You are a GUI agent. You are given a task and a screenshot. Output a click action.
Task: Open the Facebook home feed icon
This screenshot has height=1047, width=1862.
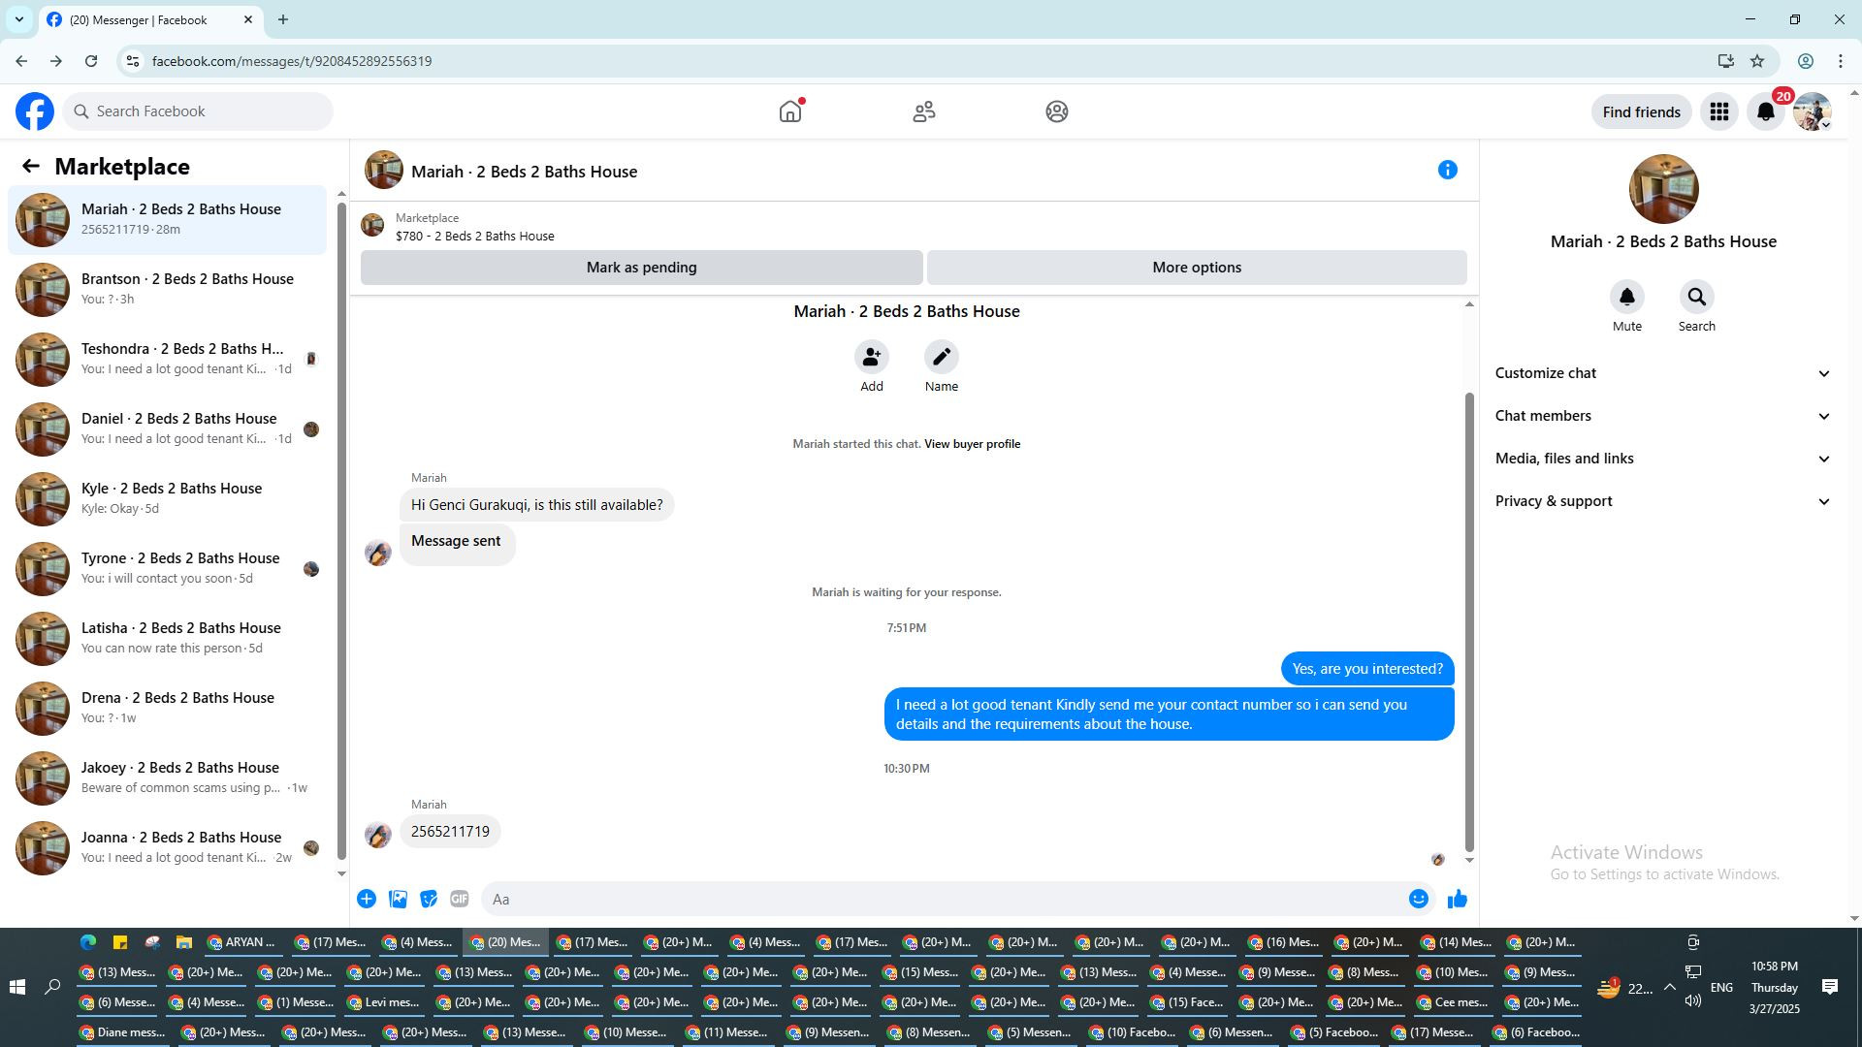pyautogui.click(x=790, y=111)
